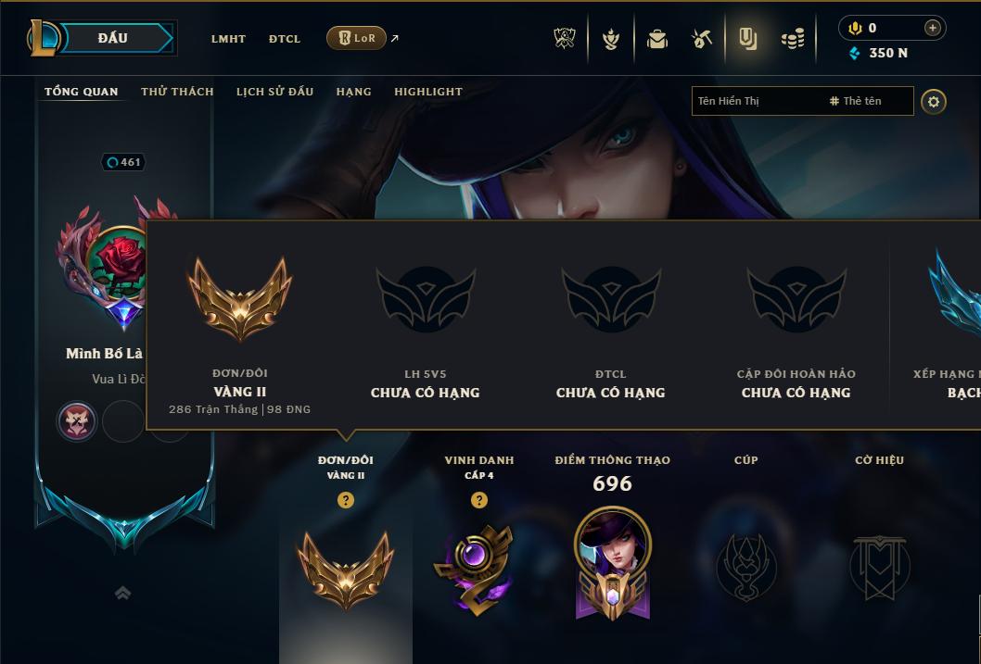Click the question mark under Vinh Danh
Viewport: 981px width, 664px height.
click(479, 500)
